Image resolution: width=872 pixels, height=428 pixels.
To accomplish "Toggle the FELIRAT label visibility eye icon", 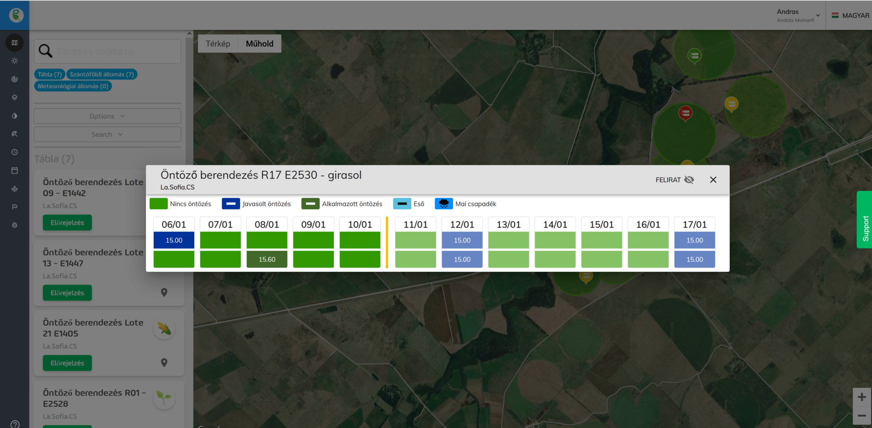I will tap(689, 180).
